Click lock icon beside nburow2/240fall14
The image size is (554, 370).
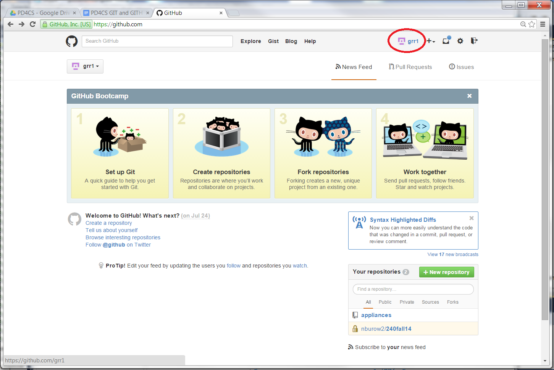pyautogui.click(x=355, y=329)
